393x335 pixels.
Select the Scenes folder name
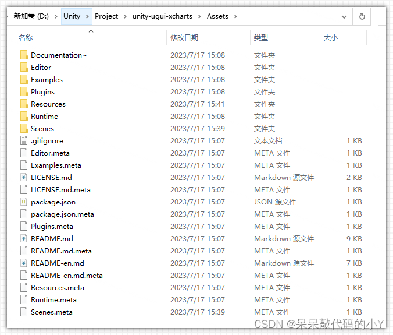click(42, 129)
